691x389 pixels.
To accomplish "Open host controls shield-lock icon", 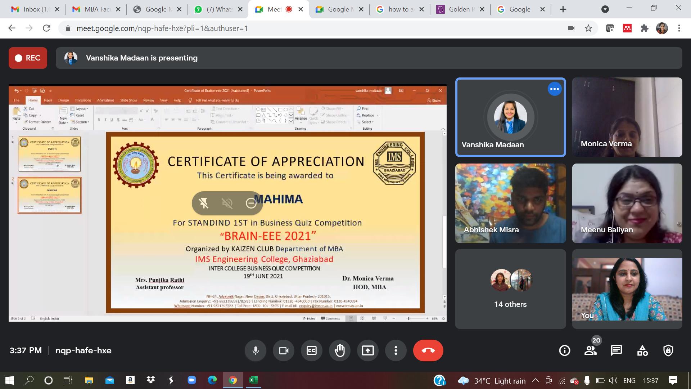I will click(x=668, y=350).
